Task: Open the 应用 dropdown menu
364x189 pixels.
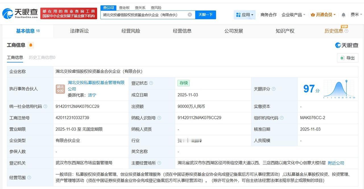Action: [245, 15]
